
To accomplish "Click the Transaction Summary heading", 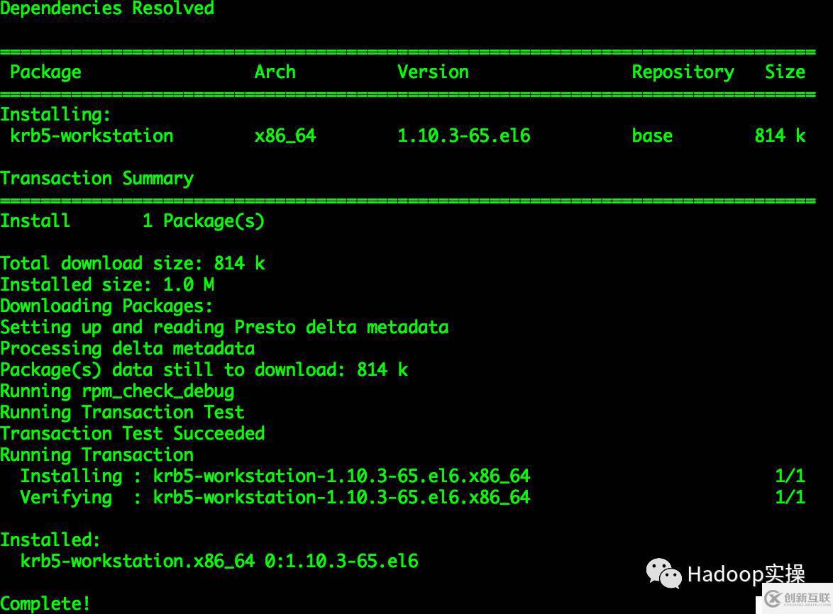I will 96,178.
